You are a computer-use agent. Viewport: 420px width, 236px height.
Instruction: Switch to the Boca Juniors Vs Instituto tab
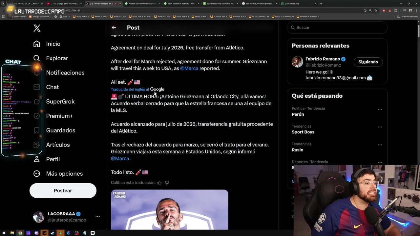coord(181,4)
